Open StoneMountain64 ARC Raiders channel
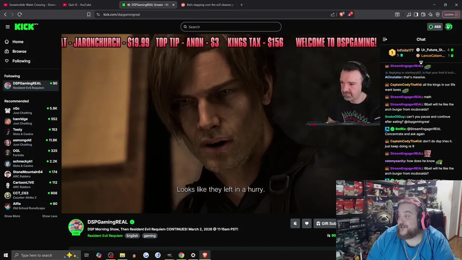The height and width of the screenshot is (260, 462). 31,174
